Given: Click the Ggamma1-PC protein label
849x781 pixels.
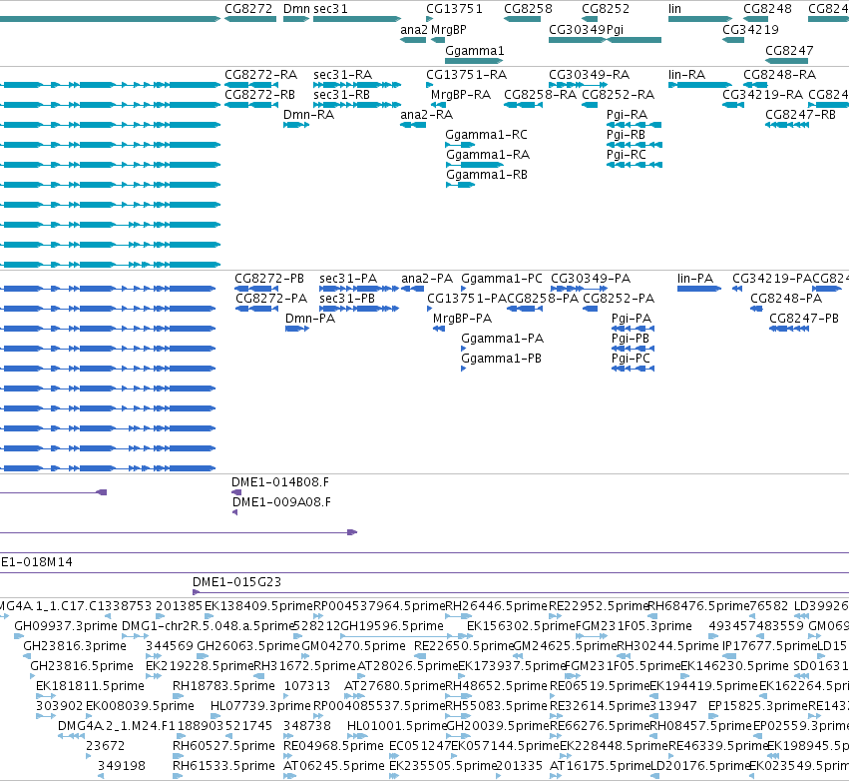Looking at the screenshot, I should 502,279.
